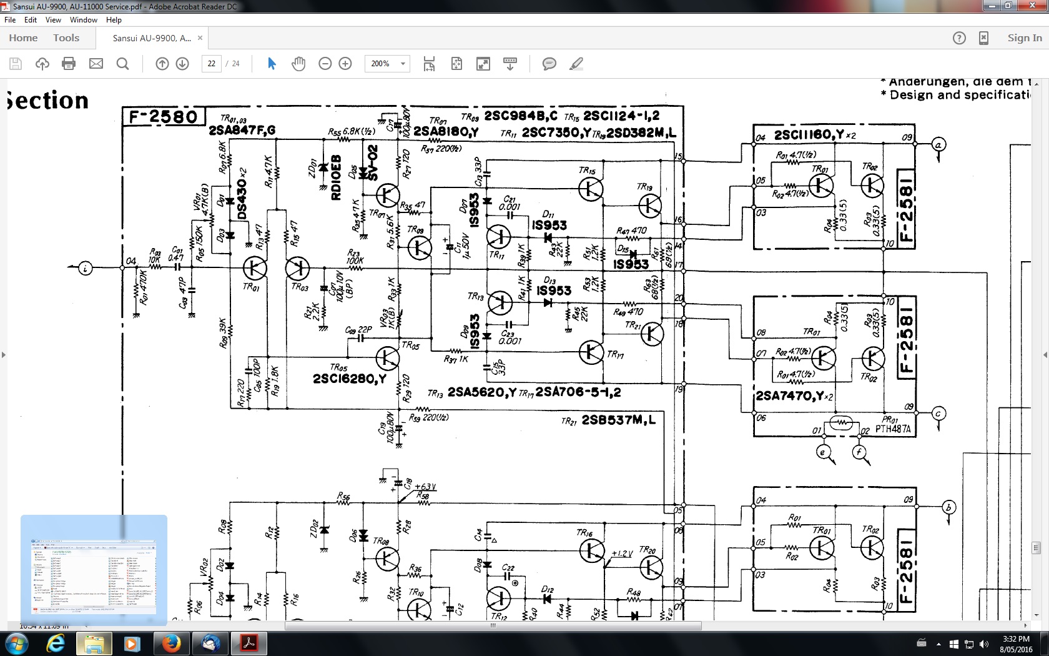The height and width of the screenshot is (656, 1049).
Task: Go to previous page arrow
Action: coord(162,64)
